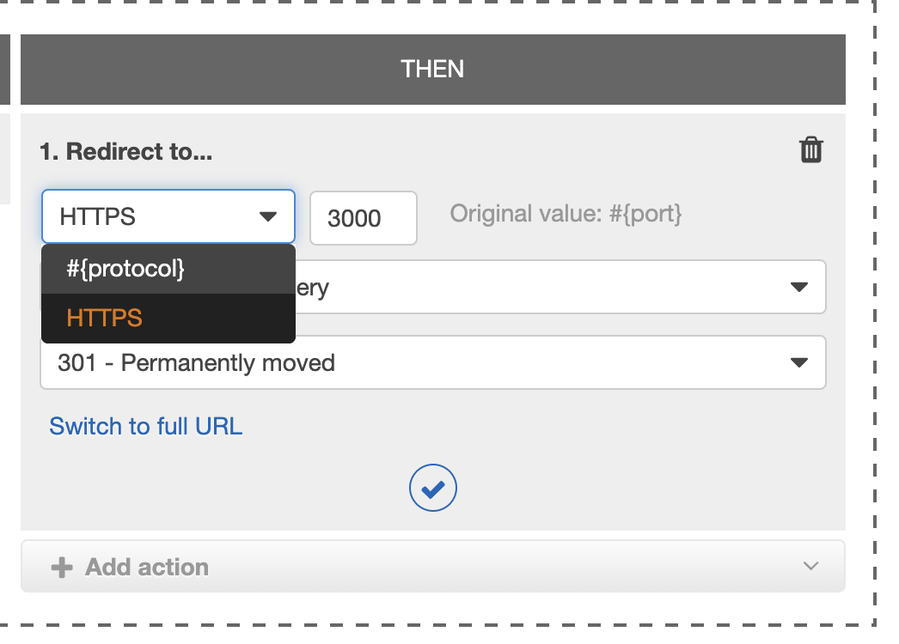
Task: Click the Add action button
Action: tap(433, 566)
